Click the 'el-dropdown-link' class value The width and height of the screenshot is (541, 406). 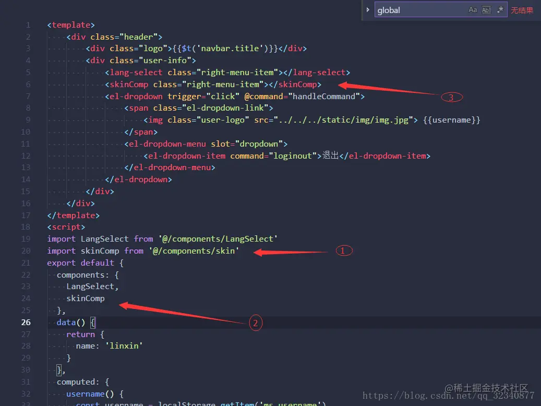point(225,108)
